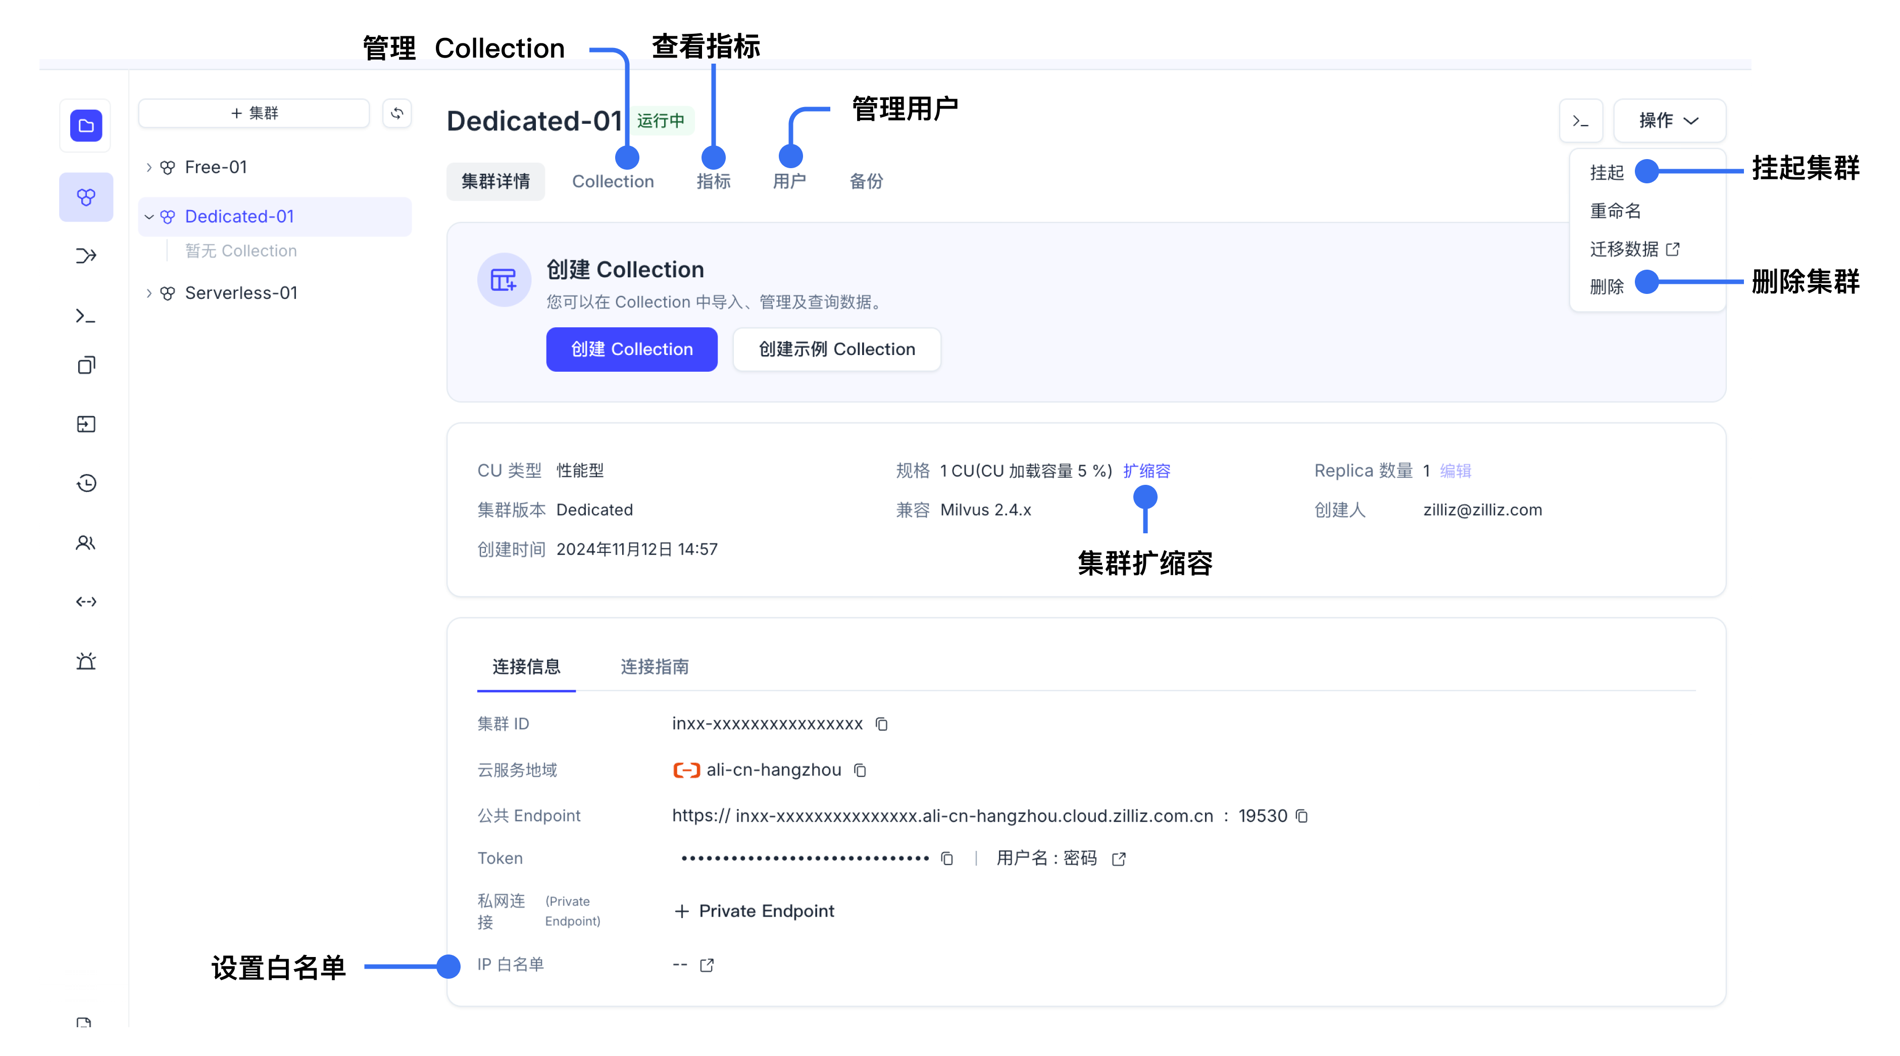Select Dedicated-01 in the cluster tree

pyautogui.click(x=239, y=217)
